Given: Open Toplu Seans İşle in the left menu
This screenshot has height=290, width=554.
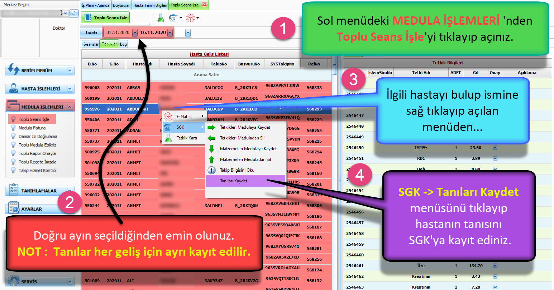Looking at the screenshot, I should pyautogui.click(x=34, y=119).
